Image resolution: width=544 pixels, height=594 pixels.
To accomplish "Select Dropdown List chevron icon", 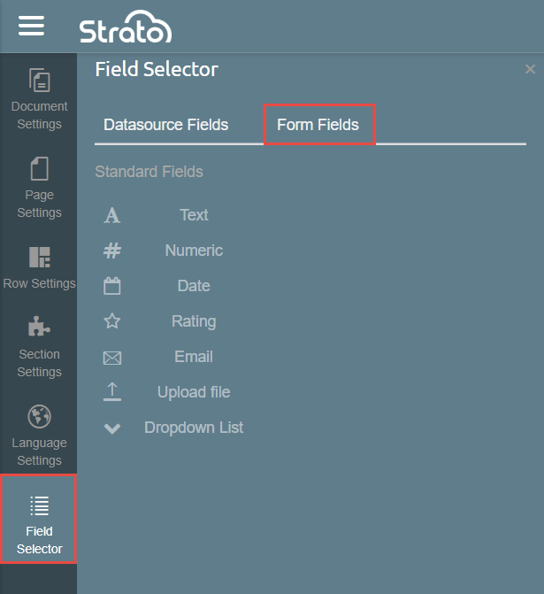I will coord(112,428).
